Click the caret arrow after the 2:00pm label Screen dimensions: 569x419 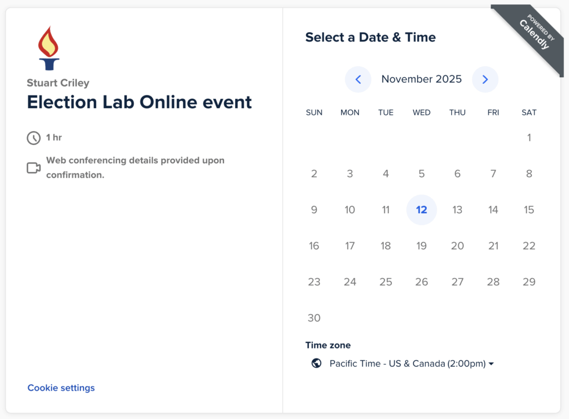pos(491,364)
